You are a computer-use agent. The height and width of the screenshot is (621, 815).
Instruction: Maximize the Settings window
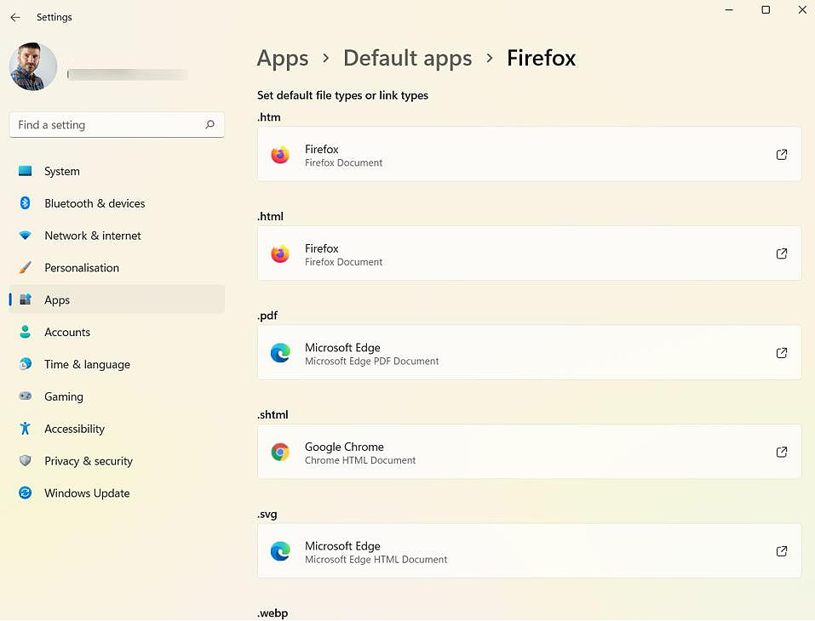point(766,10)
